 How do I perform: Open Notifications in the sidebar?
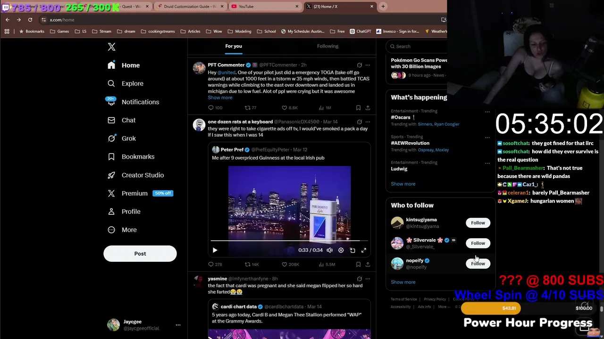133,102
